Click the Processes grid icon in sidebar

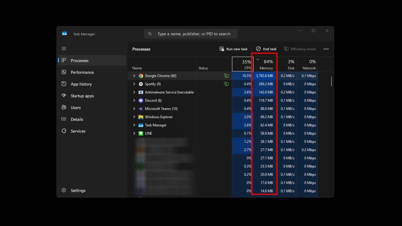(x=64, y=60)
